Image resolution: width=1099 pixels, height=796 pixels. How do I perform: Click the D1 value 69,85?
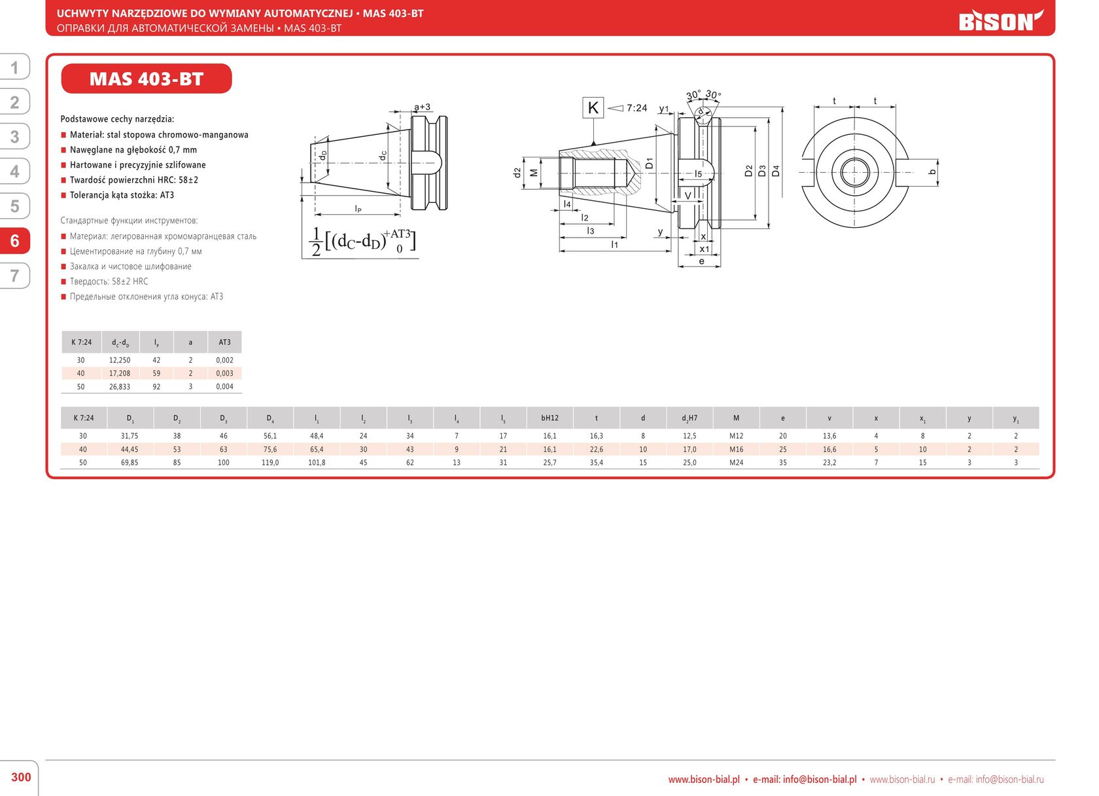tap(130, 463)
